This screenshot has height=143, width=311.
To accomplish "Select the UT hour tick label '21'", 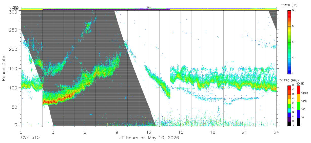I will tap(244, 132).
